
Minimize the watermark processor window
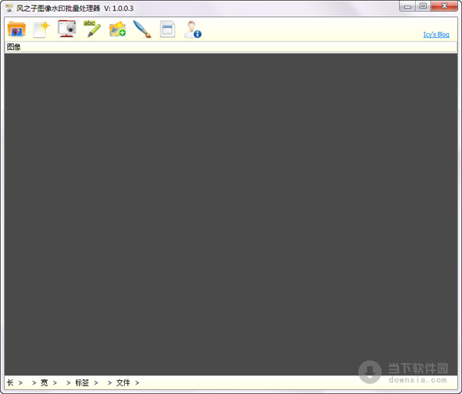point(407,6)
